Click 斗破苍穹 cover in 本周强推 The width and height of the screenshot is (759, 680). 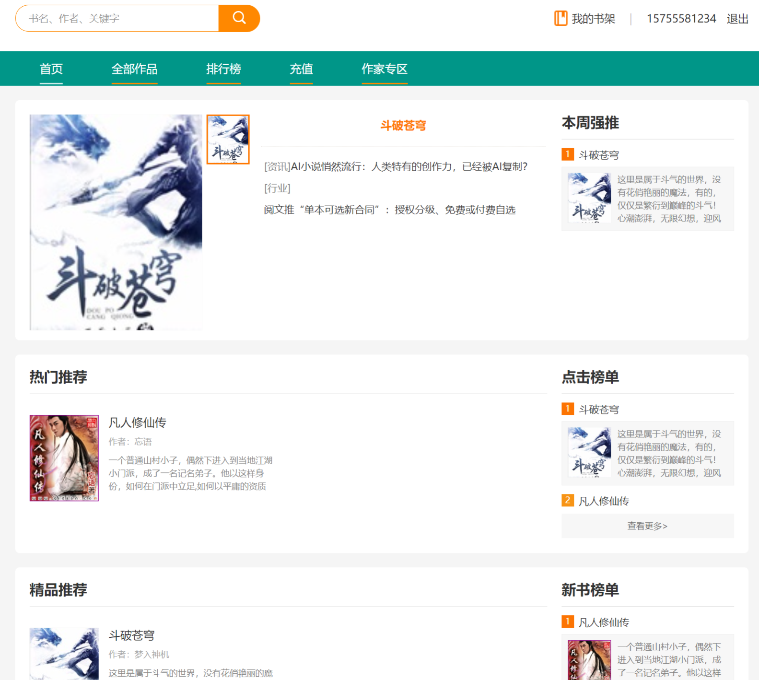(589, 198)
